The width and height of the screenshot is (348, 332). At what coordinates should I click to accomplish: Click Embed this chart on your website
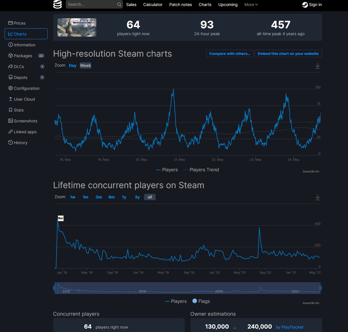(x=288, y=53)
